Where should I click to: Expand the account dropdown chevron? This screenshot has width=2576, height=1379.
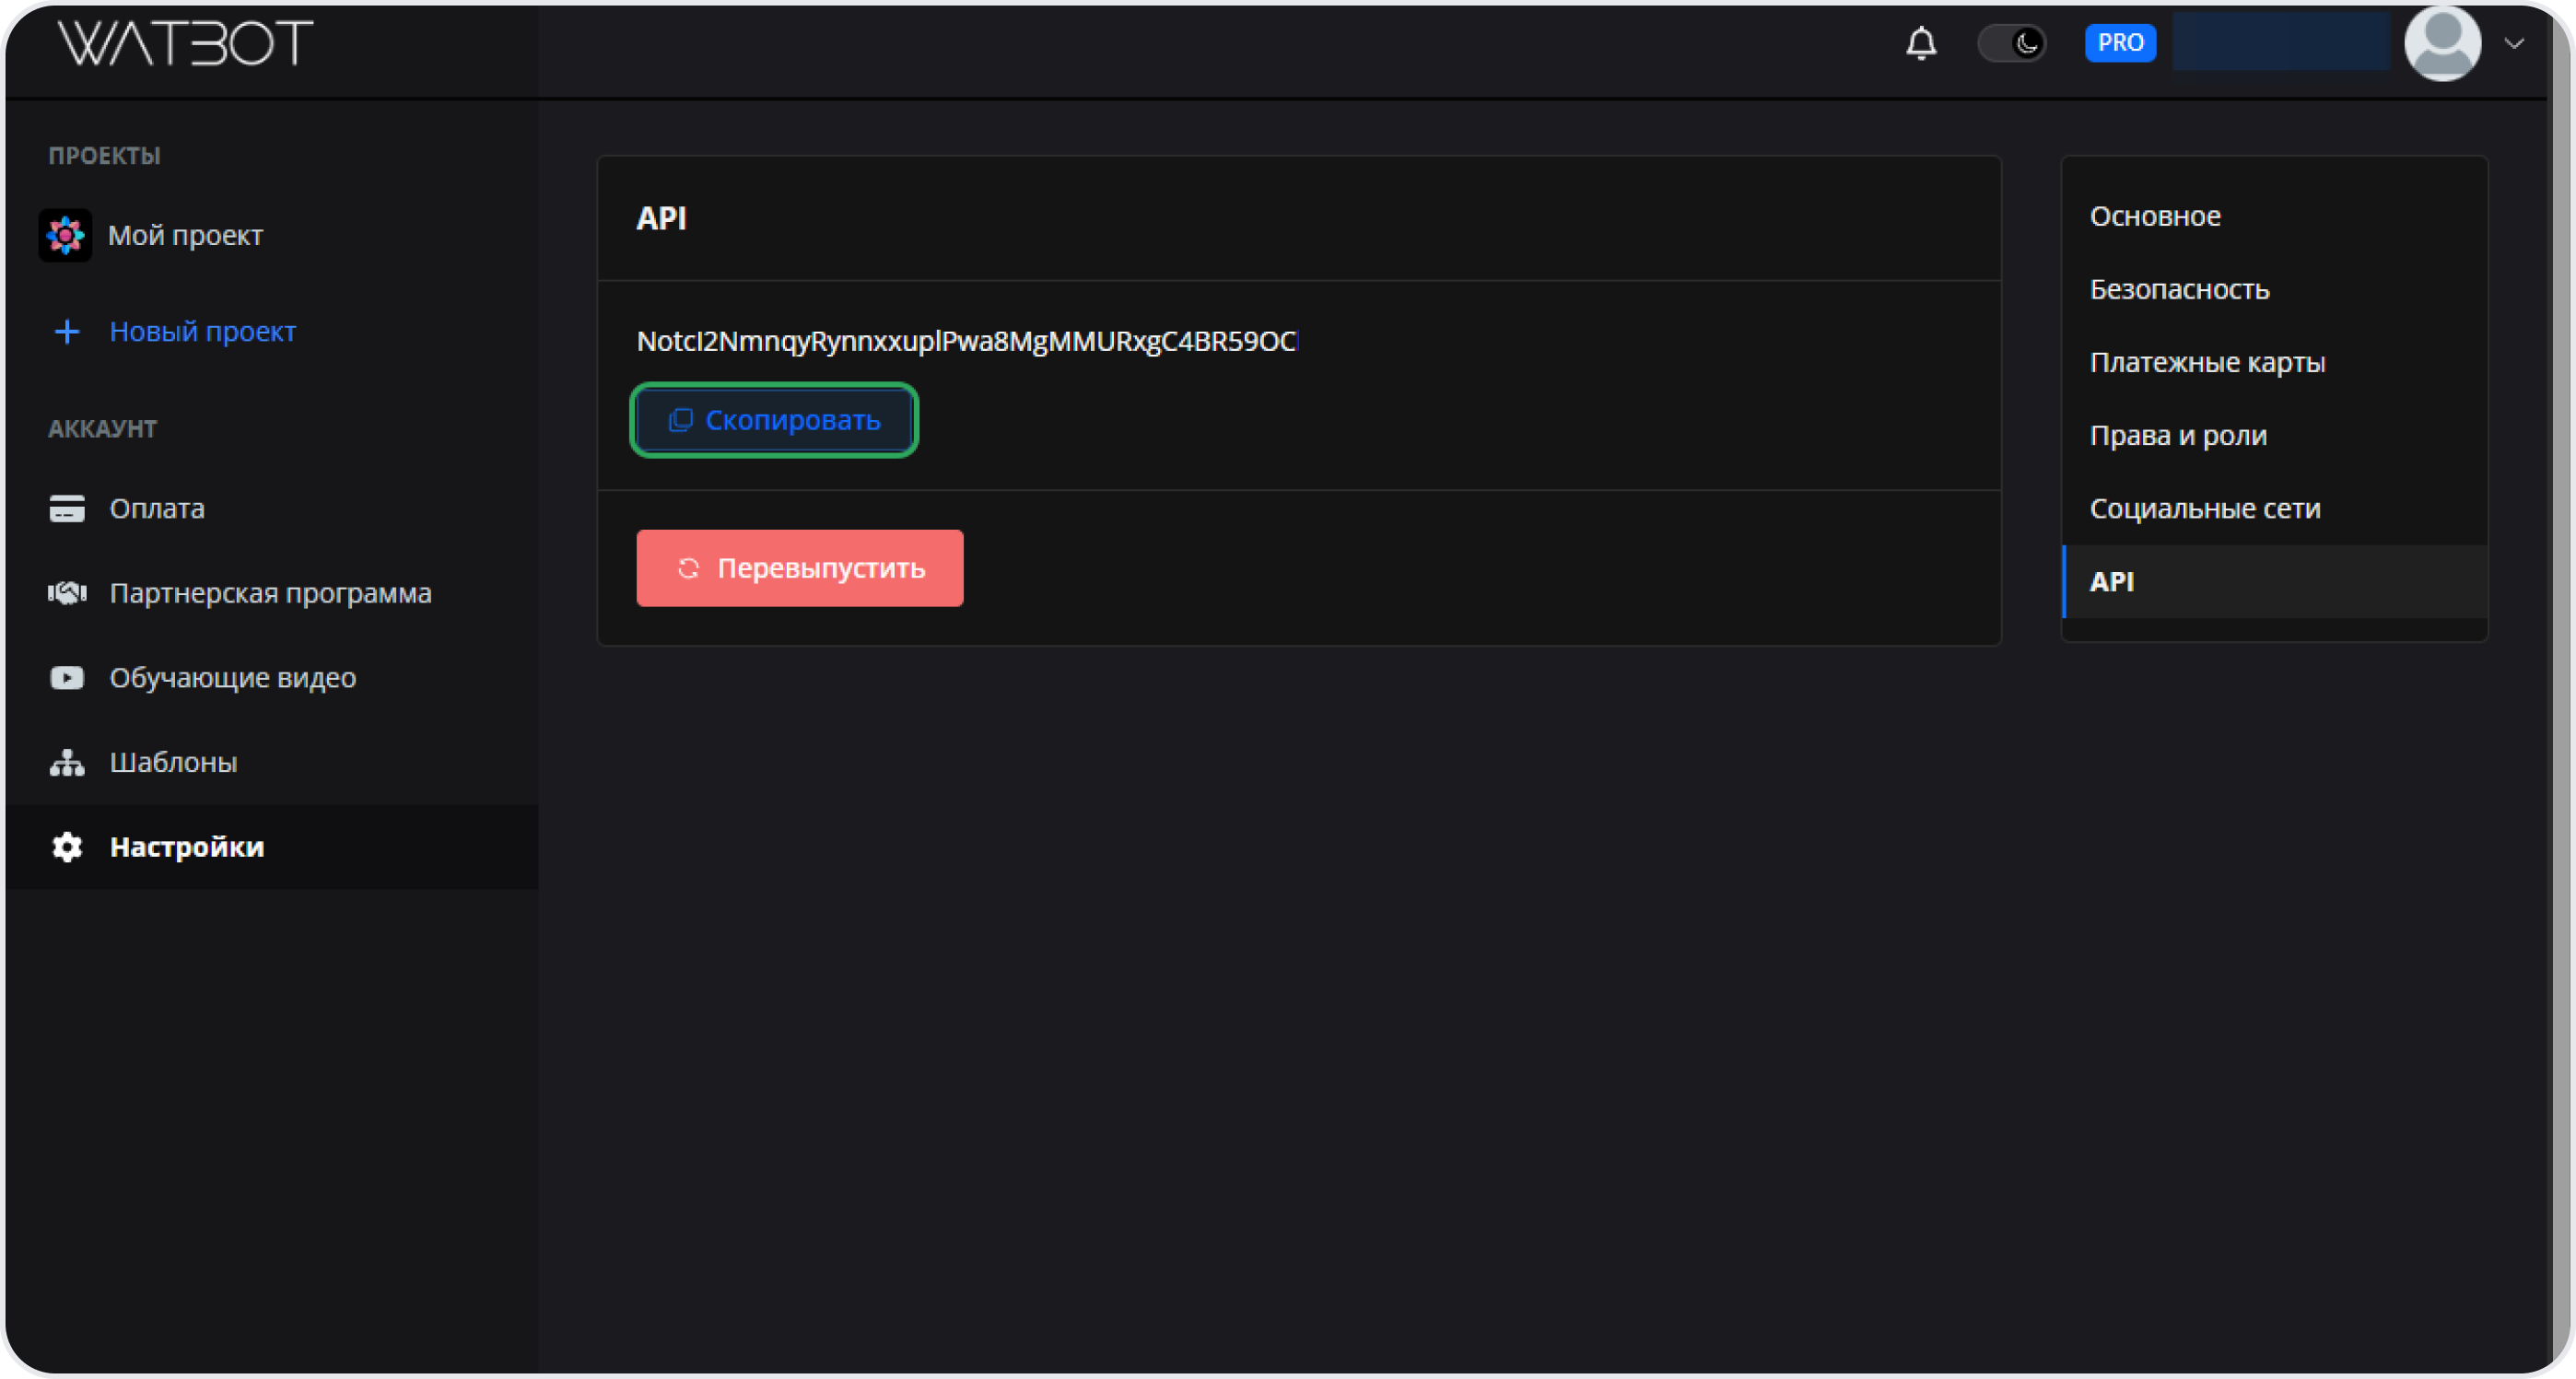(2513, 43)
